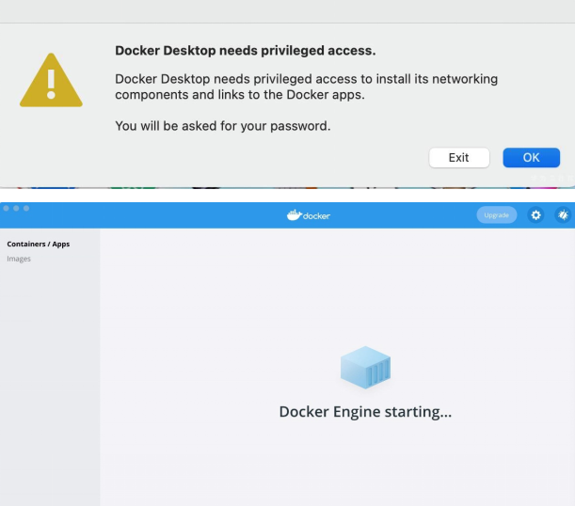Click the blue container loading icon
Screen dimensions: 575x506
364,367
